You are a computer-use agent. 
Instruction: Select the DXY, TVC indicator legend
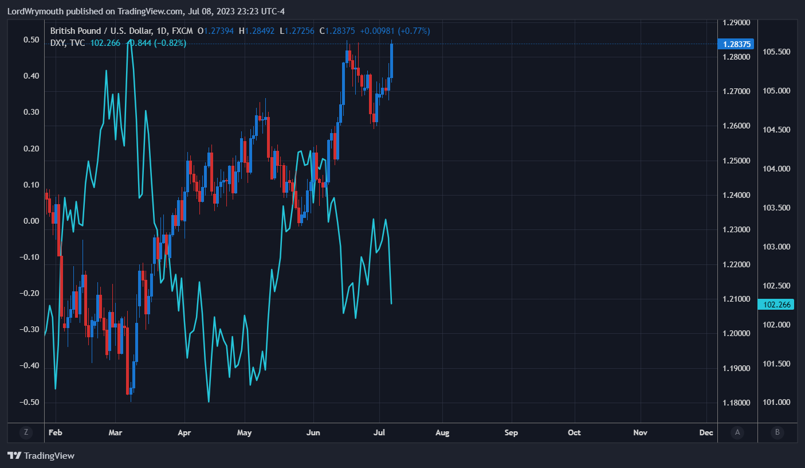pyautogui.click(x=68, y=43)
